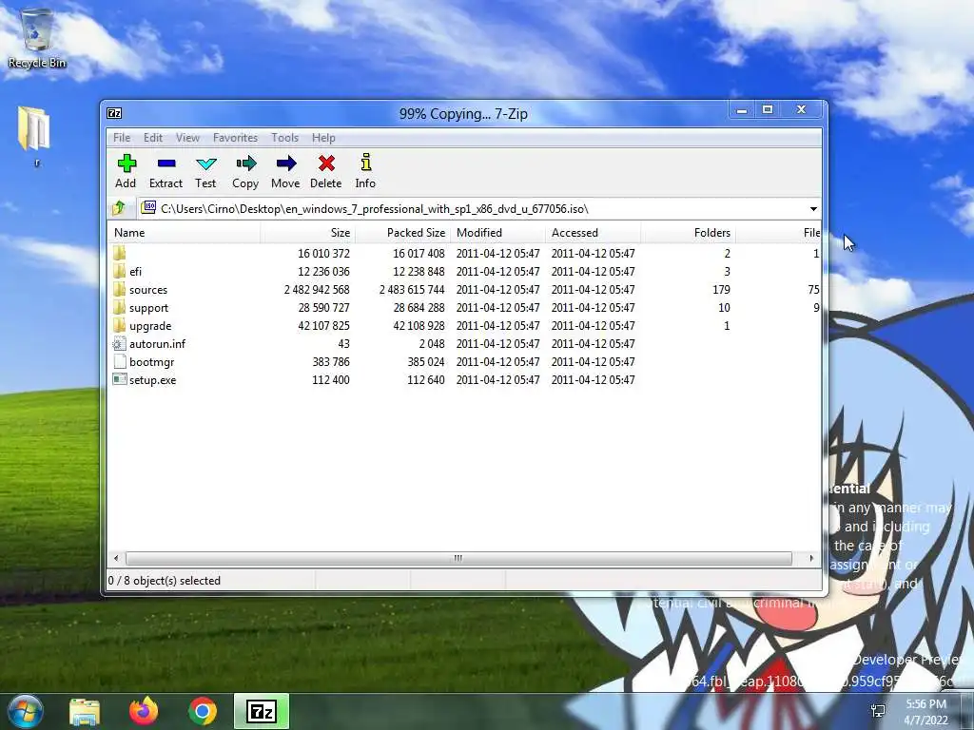Select the efi folder icon
Viewport: 974px width, 730px height.
pos(119,271)
